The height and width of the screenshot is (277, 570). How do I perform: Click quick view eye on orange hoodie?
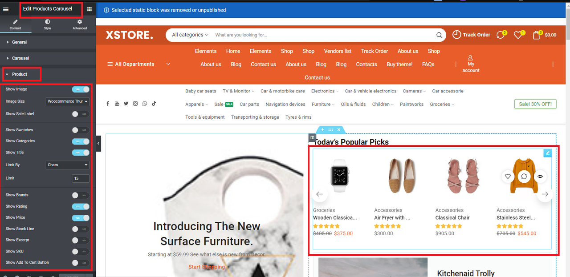click(540, 177)
